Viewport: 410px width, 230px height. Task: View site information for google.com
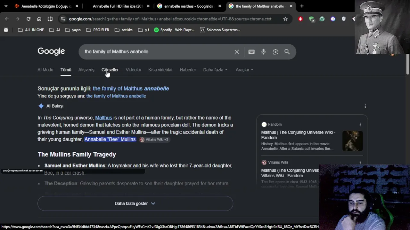tap(63, 19)
